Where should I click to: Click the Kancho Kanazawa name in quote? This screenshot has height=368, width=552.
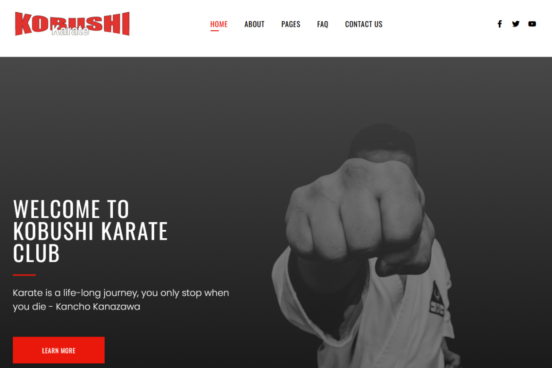click(x=98, y=307)
